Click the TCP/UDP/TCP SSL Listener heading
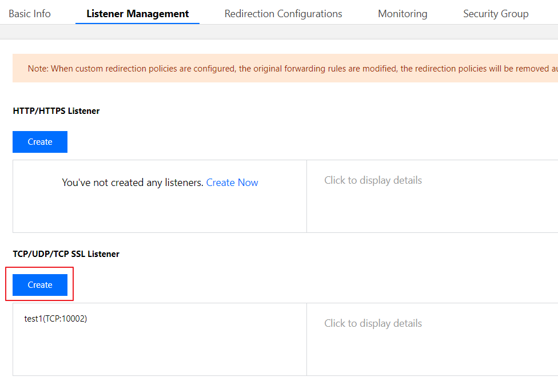The height and width of the screenshot is (384, 558). point(66,254)
